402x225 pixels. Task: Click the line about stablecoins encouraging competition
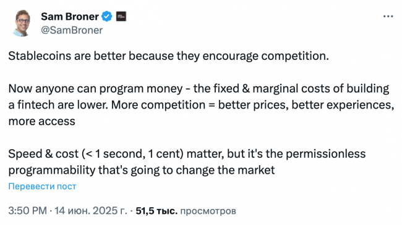[168, 55]
